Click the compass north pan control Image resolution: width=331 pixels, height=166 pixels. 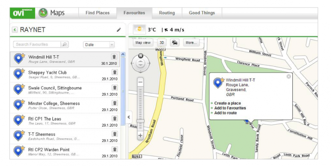pyautogui.click(x=140, y=56)
